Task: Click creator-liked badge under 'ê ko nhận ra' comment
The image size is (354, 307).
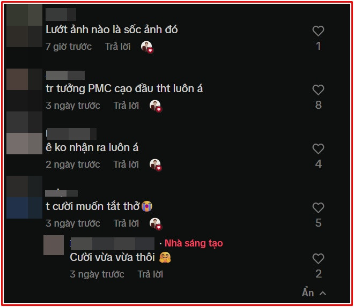Action: pyautogui.click(x=156, y=165)
